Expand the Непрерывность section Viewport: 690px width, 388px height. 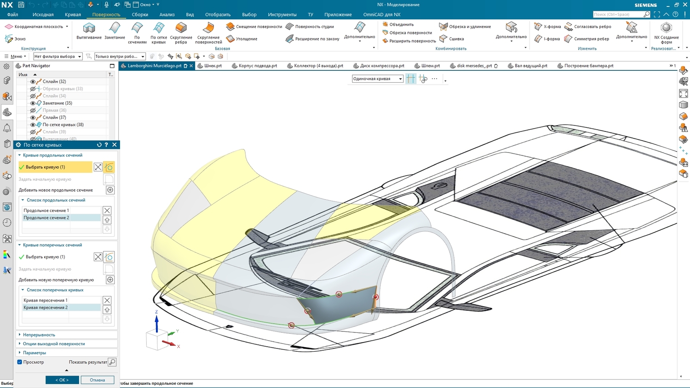point(39,335)
